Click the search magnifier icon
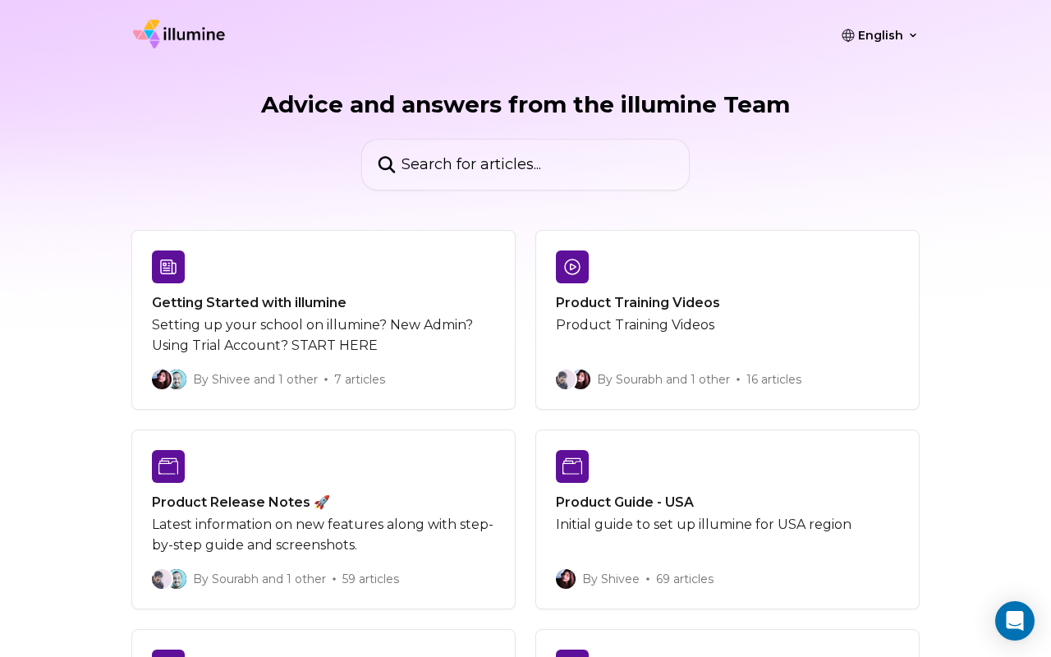Screen dimensions: 1051x657 coord(387,164)
